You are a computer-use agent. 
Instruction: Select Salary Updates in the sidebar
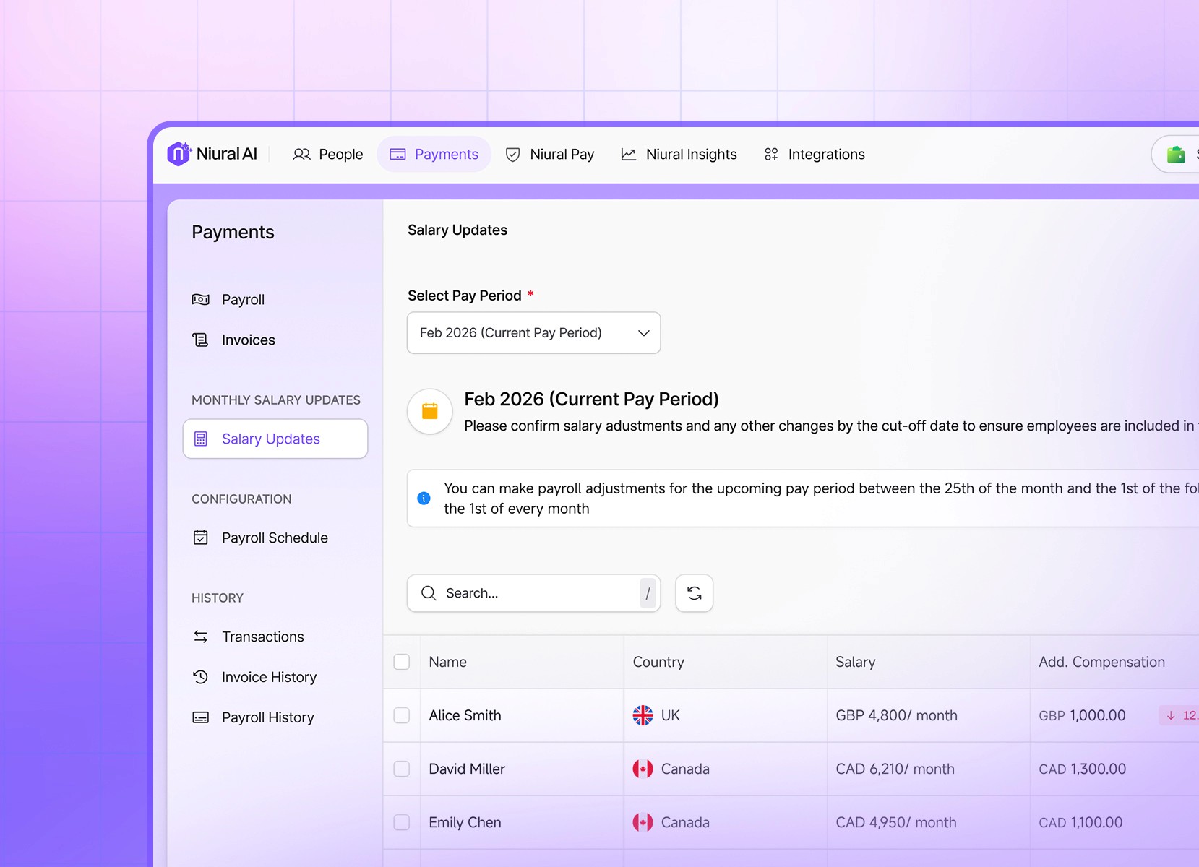275,439
